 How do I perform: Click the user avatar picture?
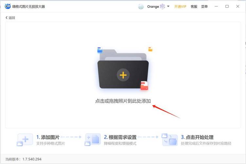pos(141,7)
